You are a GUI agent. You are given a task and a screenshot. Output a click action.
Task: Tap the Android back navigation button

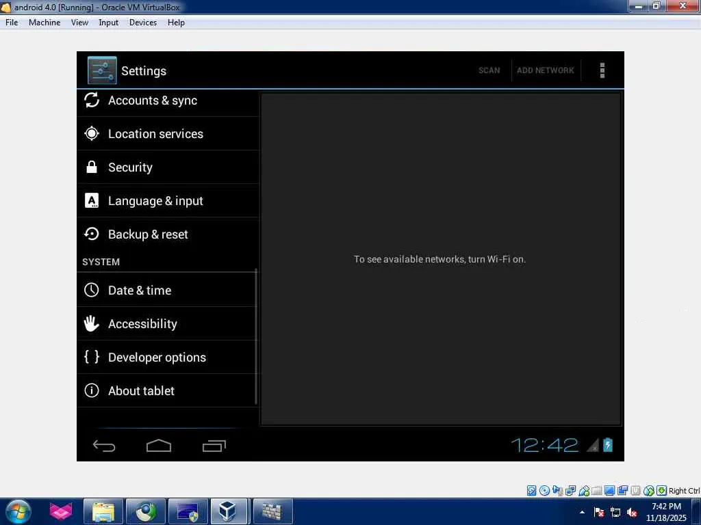pos(104,446)
